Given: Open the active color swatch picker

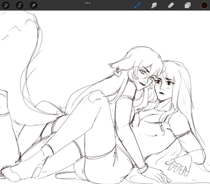Looking at the screenshot, I should (204, 5).
